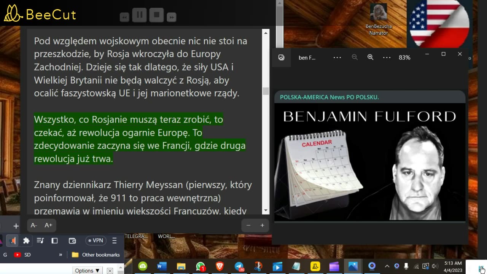Click the reader scrollbar thumb
This screenshot has width=487, height=274.
point(266,91)
